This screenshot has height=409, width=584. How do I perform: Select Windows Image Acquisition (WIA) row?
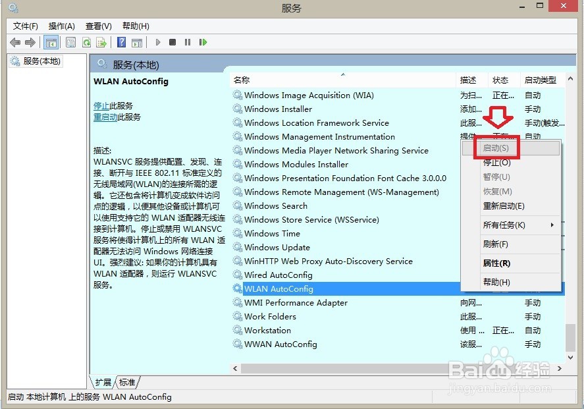point(398,95)
